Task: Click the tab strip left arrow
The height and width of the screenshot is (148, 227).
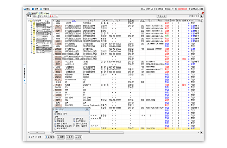Action: point(199,13)
